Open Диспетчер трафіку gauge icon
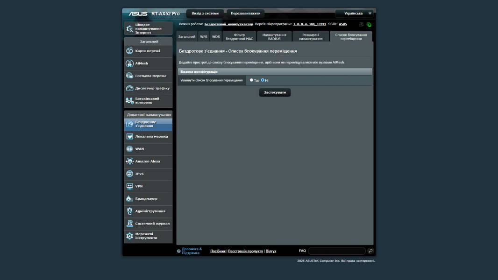Image resolution: width=498 pixels, height=280 pixels. (x=130, y=88)
